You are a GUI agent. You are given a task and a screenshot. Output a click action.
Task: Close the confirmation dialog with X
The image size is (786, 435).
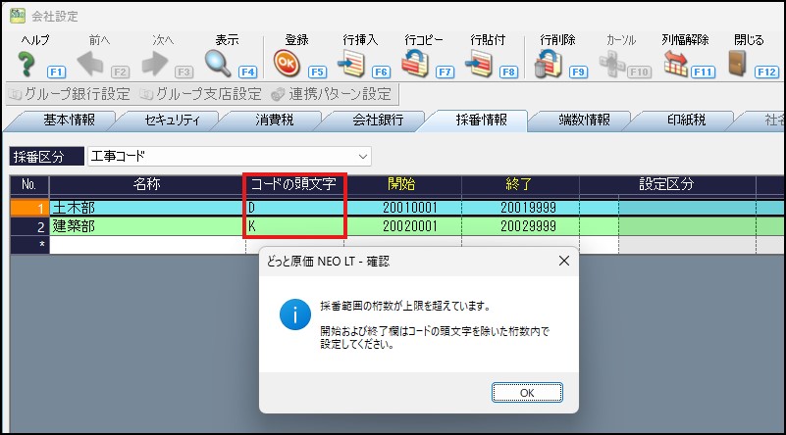[x=563, y=262]
